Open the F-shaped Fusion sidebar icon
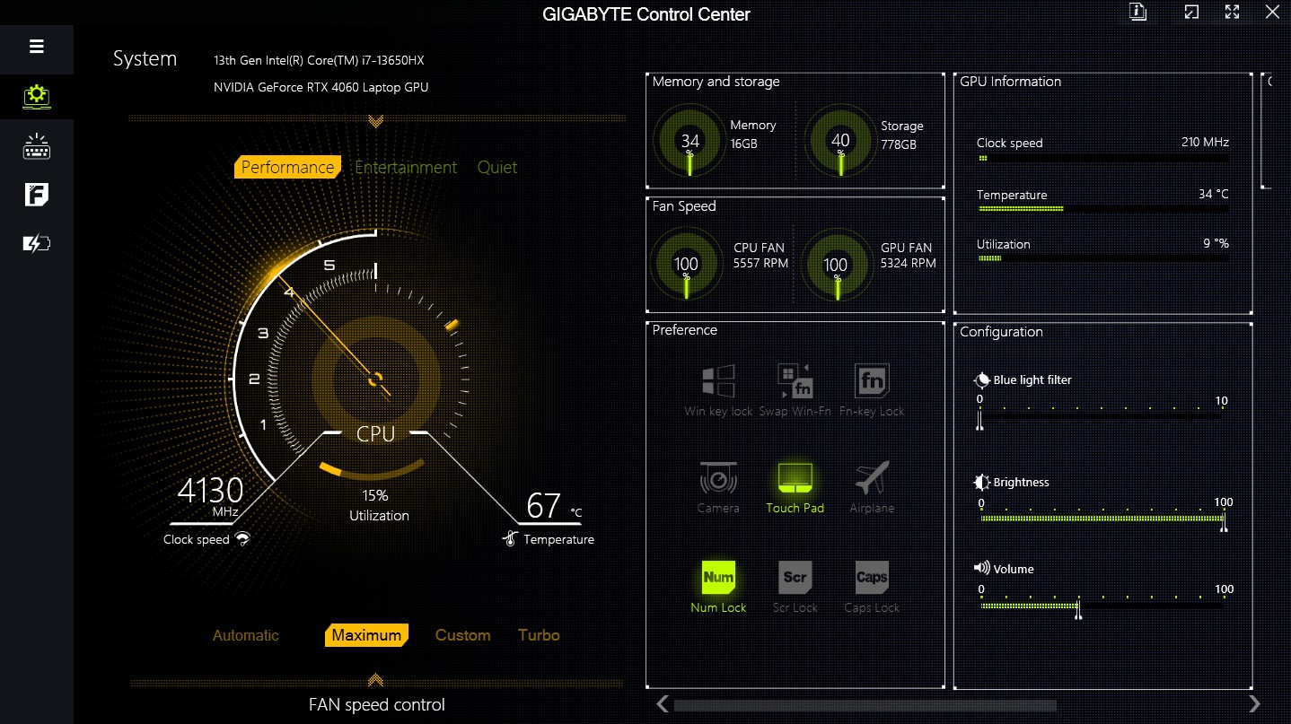 37,195
